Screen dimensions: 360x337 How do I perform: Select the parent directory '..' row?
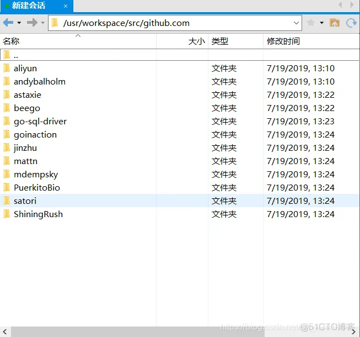click(x=180, y=55)
